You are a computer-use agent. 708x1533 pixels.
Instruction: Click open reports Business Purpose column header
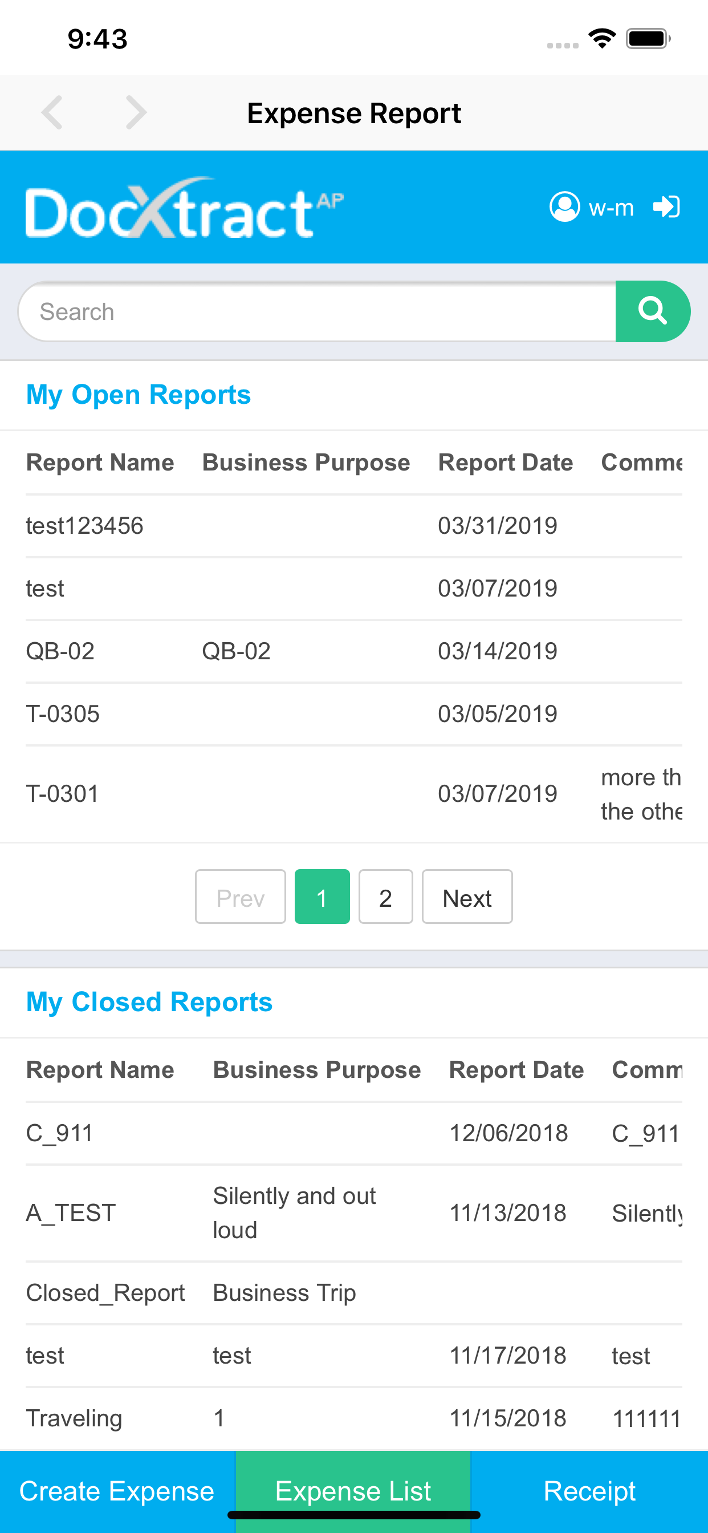pos(306,463)
